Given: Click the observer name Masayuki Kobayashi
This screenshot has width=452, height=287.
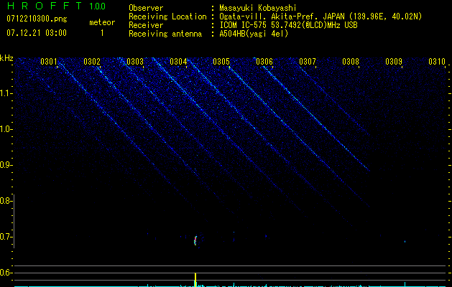Looking at the screenshot, I should 258,8.
